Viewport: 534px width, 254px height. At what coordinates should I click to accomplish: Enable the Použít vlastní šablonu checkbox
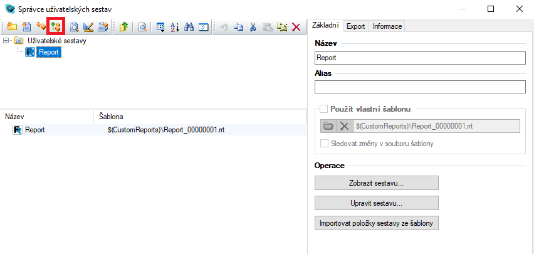324,108
